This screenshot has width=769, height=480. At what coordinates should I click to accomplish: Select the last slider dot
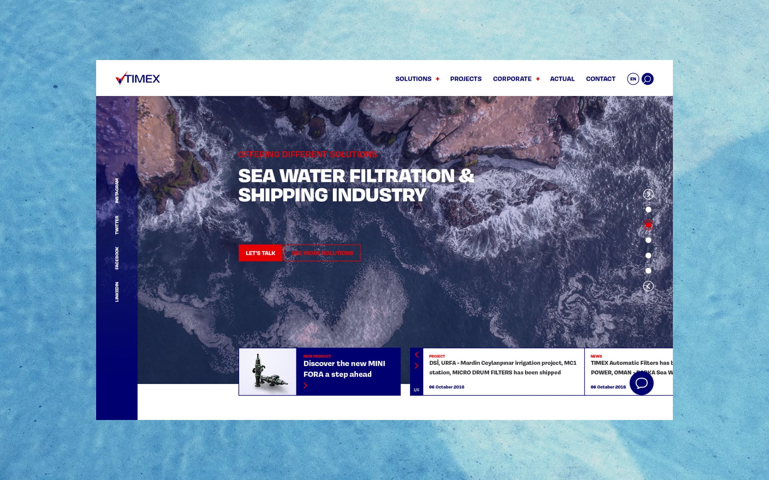click(648, 271)
